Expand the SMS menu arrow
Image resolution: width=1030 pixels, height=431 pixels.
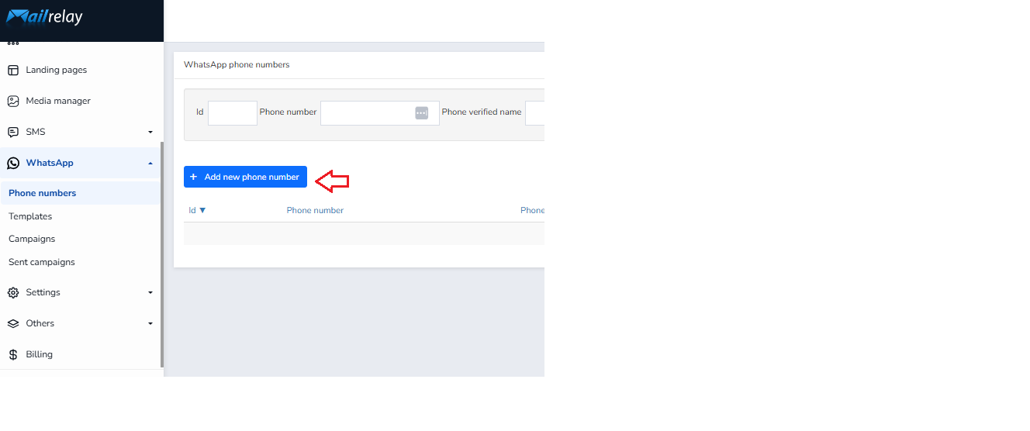pos(150,132)
